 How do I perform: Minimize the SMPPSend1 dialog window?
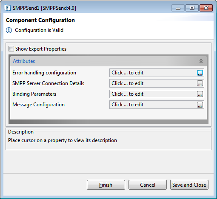178,8
